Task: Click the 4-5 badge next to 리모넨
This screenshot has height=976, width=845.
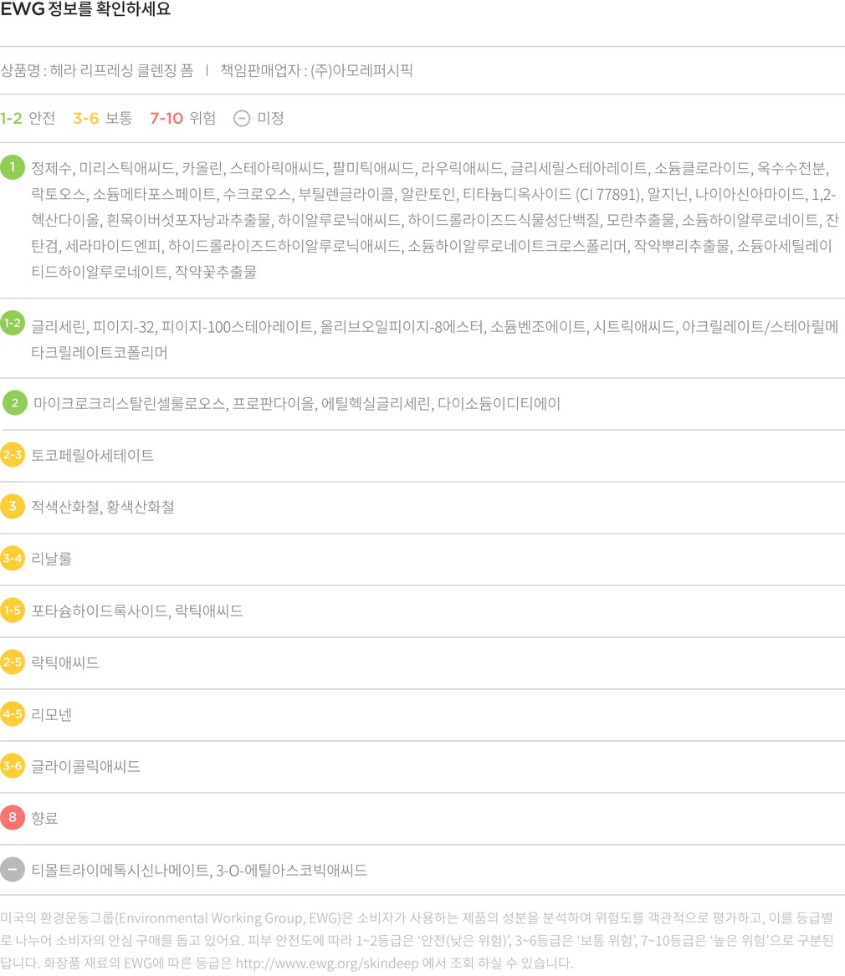Action: coord(13,714)
